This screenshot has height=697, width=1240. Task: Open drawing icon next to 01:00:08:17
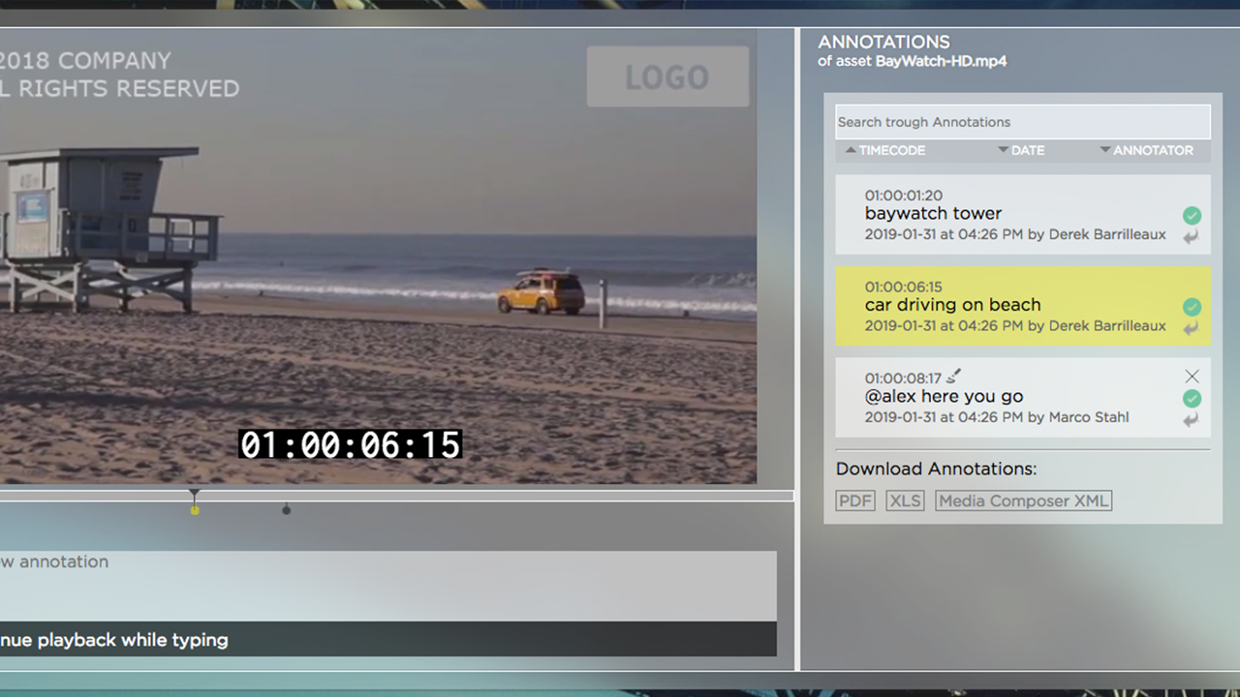click(x=953, y=377)
